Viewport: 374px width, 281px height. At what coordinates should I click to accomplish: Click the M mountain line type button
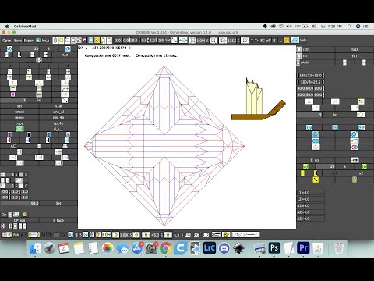click(9, 66)
